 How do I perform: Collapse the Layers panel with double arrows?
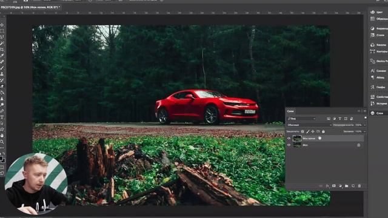coord(359,111)
